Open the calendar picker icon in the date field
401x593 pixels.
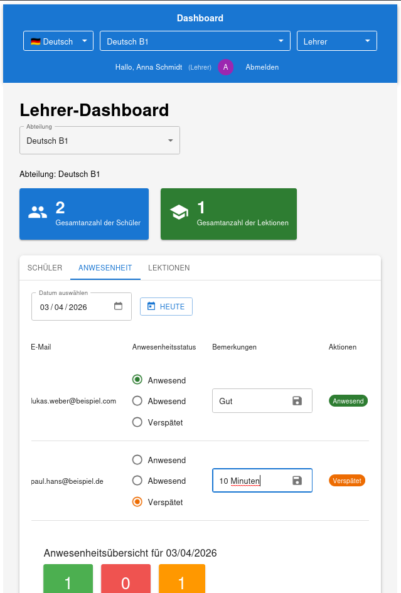(x=118, y=307)
